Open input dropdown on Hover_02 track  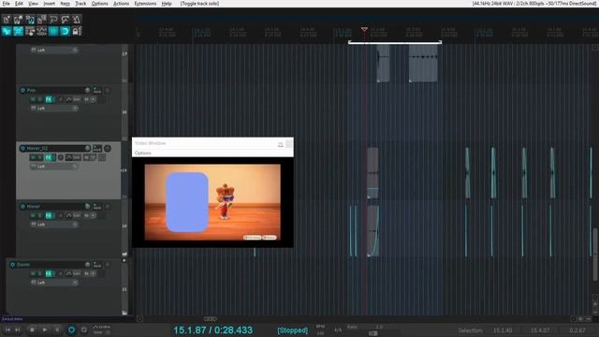tap(54, 167)
